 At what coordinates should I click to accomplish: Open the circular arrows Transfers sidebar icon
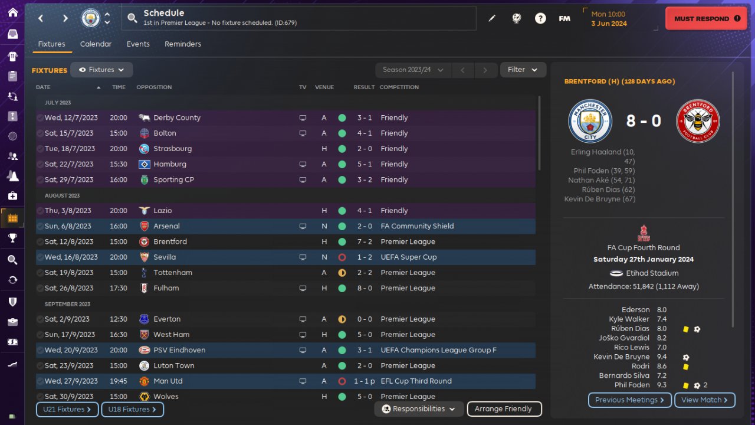(x=12, y=280)
